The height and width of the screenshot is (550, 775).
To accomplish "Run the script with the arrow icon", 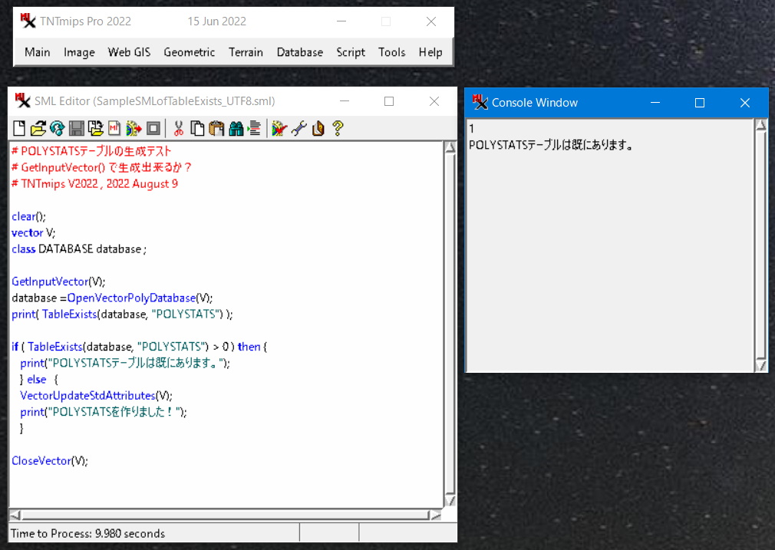I will [134, 129].
